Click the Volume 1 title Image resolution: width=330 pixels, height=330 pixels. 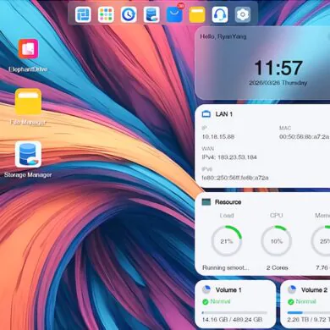(x=228, y=290)
